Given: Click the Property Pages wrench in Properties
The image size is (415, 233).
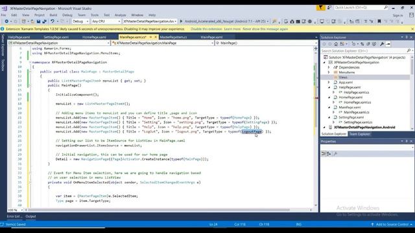Looking at the screenshot, I should [x=336, y=153].
